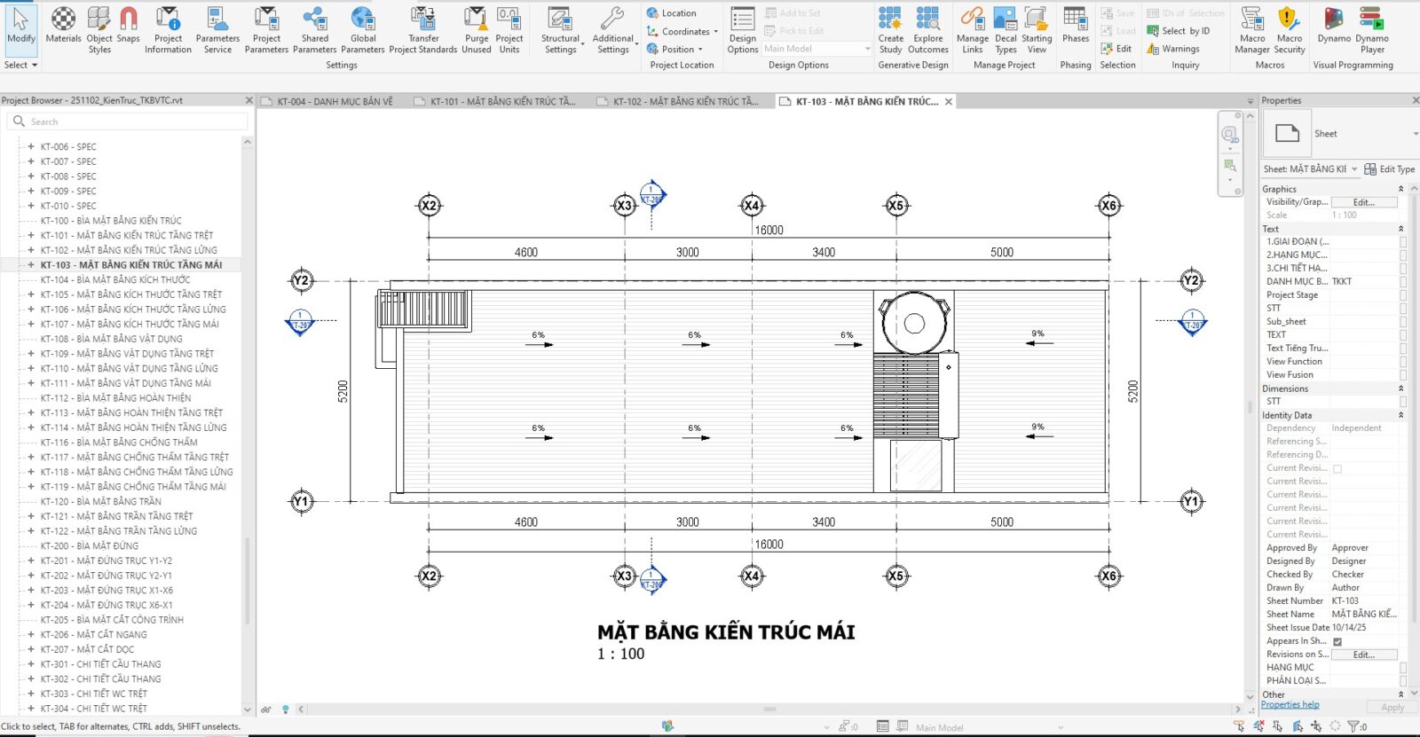Toggle the Text Tiếng Tru... property checkbox
The height and width of the screenshot is (737, 1420).
coord(1403,348)
